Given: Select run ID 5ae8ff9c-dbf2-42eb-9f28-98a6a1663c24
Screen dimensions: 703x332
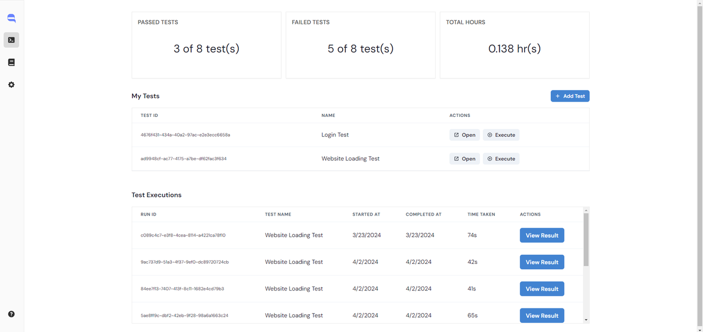Looking at the screenshot, I should click(x=185, y=316).
